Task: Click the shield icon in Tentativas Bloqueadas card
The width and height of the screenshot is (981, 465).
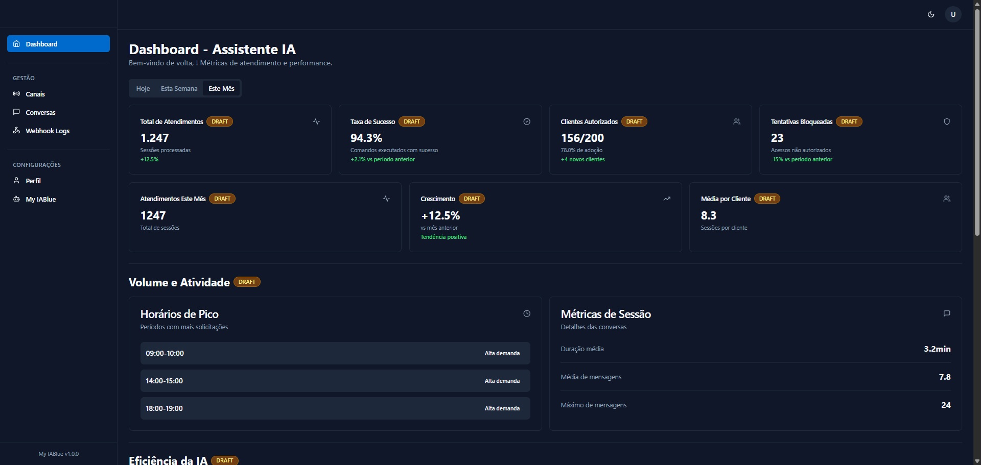Action: (947, 121)
